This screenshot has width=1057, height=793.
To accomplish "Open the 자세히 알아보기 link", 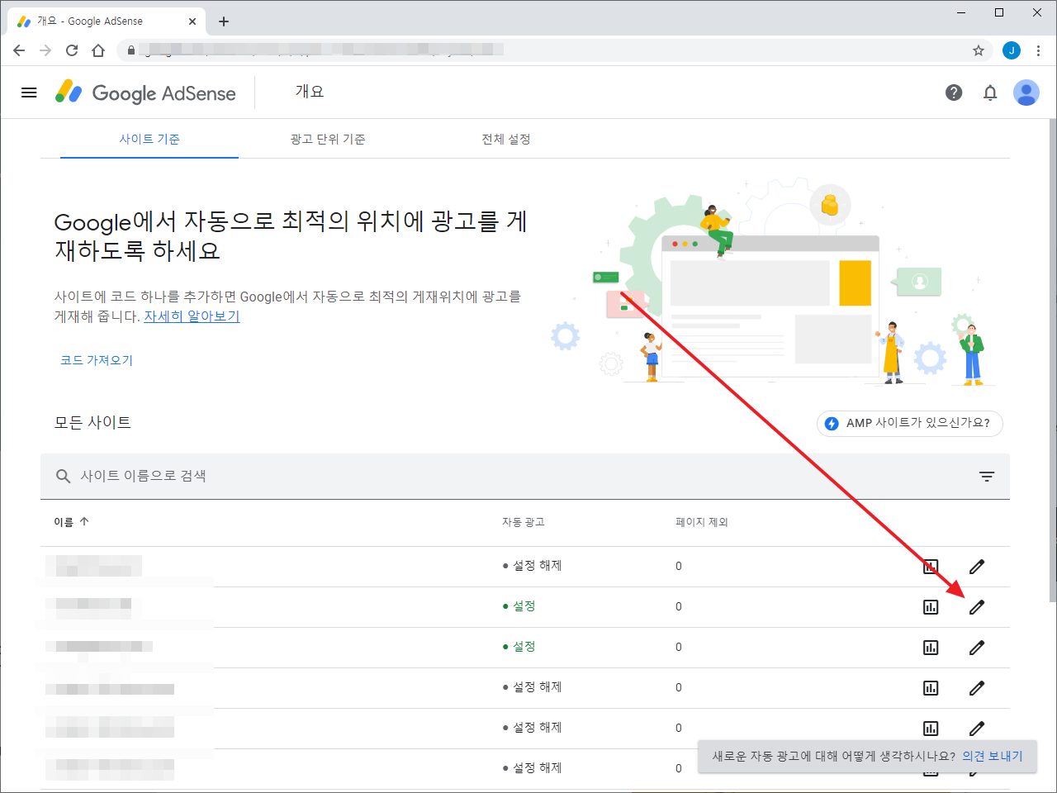I will [x=192, y=316].
